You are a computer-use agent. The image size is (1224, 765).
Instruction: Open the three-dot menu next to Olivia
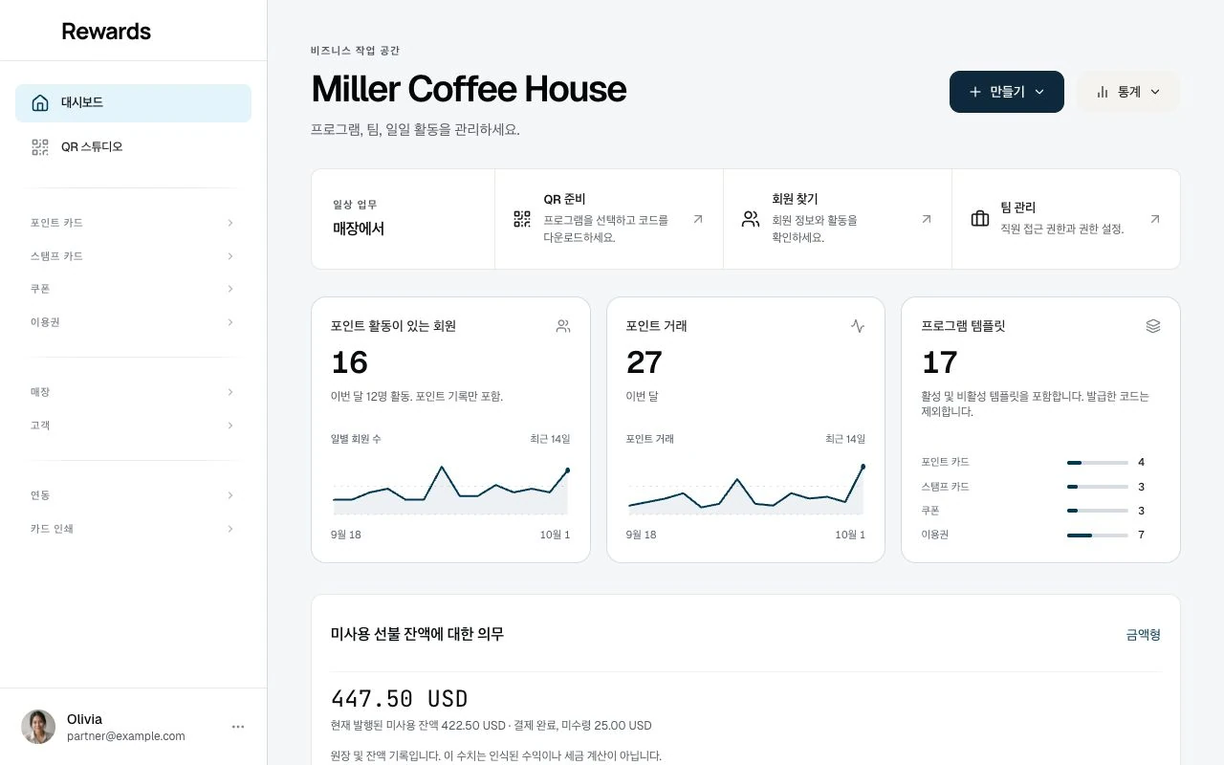pyautogui.click(x=238, y=727)
